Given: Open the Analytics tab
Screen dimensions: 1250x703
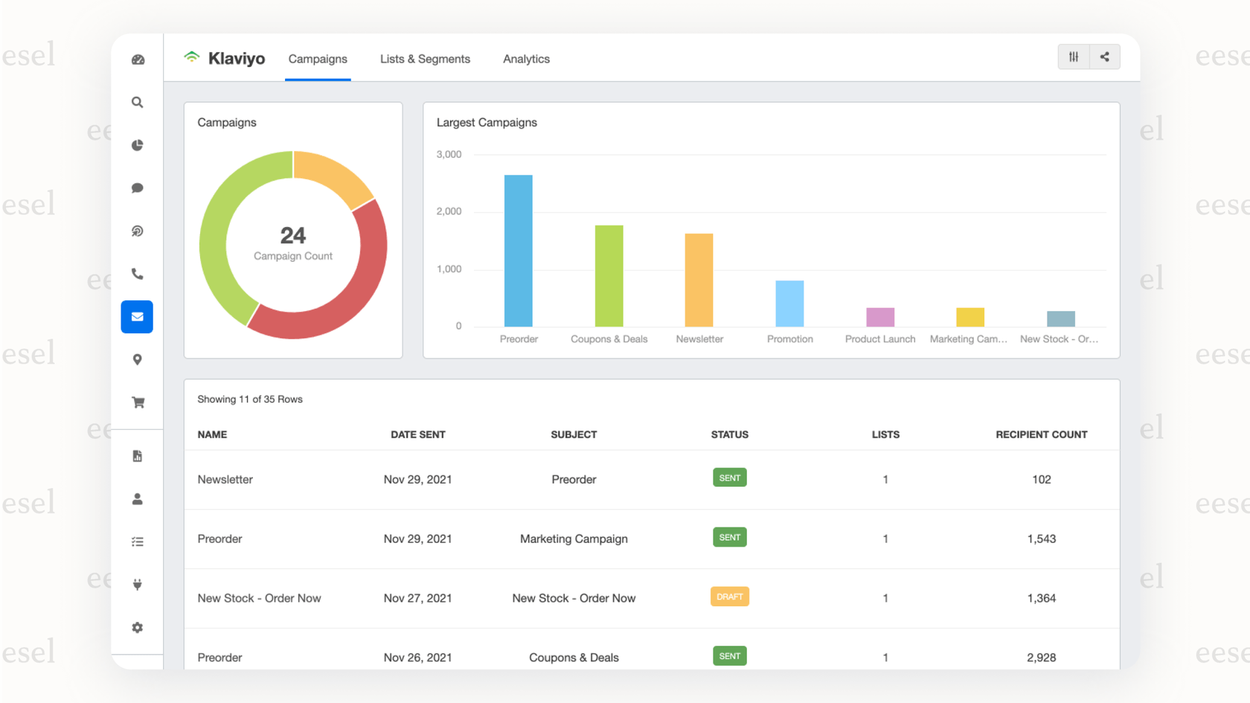Looking at the screenshot, I should point(526,59).
